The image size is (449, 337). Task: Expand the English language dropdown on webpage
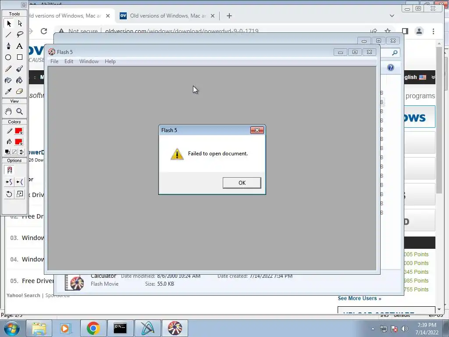pyautogui.click(x=433, y=77)
